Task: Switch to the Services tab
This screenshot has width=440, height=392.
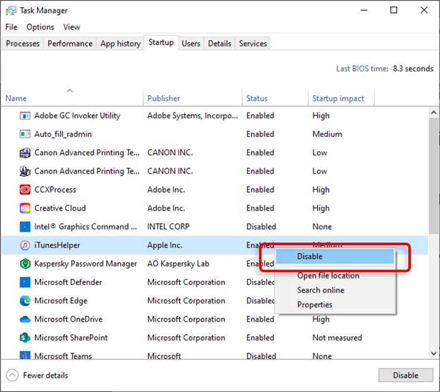Action: coord(253,43)
